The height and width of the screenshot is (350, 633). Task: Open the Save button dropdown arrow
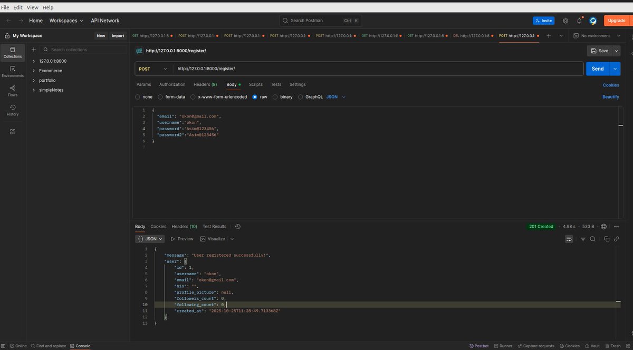click(x=616, y=51)
